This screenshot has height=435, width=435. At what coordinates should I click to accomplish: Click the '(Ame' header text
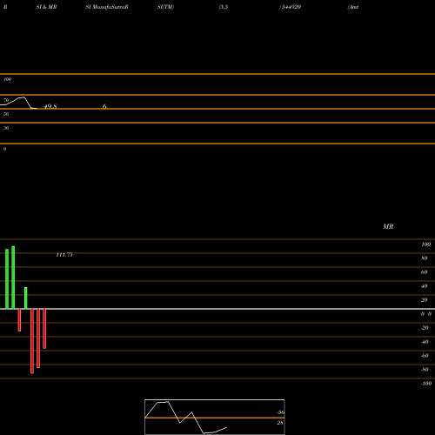coord(353,7)
